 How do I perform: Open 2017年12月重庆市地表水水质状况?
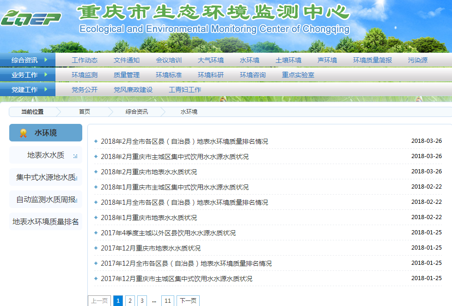151,248
